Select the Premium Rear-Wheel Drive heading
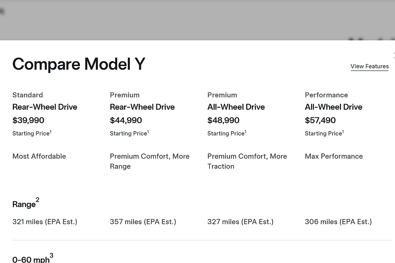Image resolution: width=395 pixels, height=263 pixels. click(x=142, y=107)
